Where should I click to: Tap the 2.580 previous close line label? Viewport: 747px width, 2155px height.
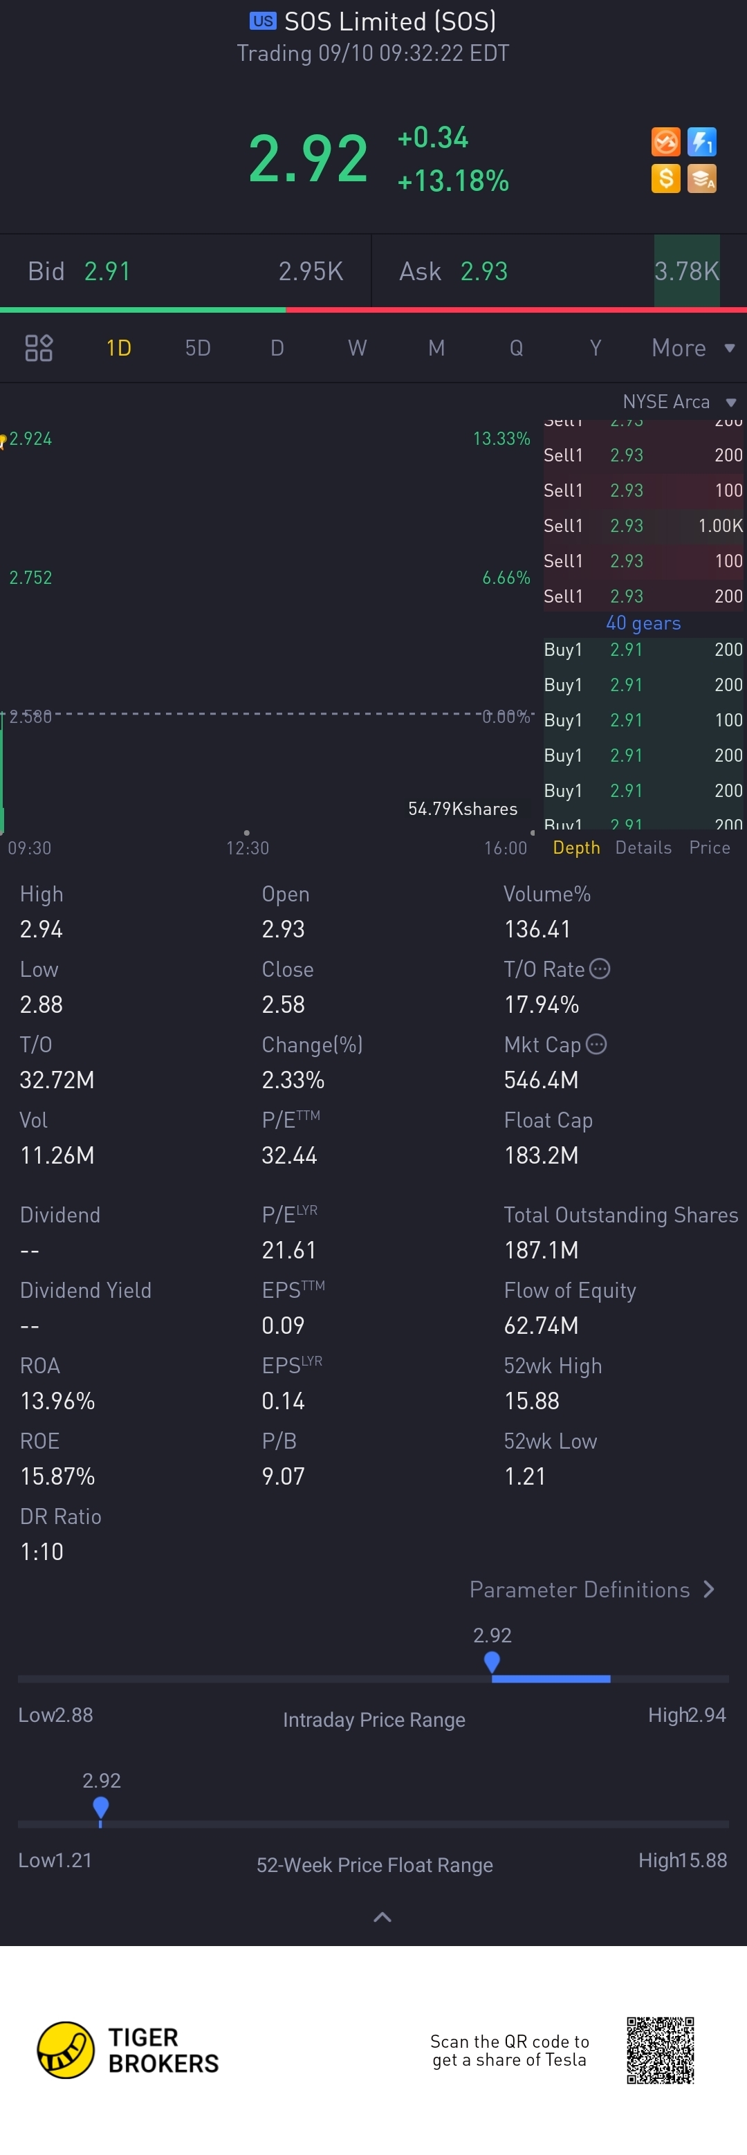(30, 717)
